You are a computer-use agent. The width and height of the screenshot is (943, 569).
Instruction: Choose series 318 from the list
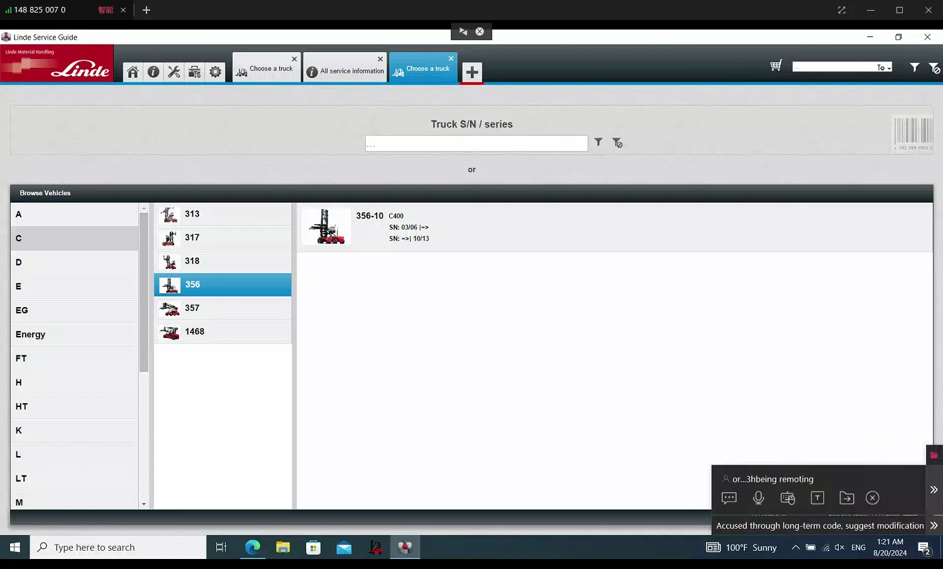[x=223, y=261]
